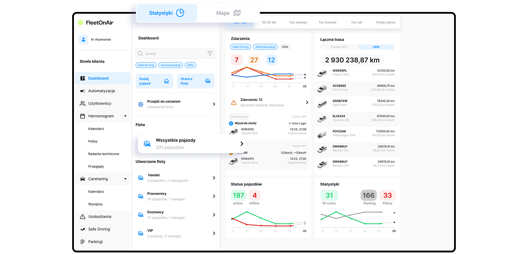
Task: Click the red 7 events counter
Action: coord(237,60)
